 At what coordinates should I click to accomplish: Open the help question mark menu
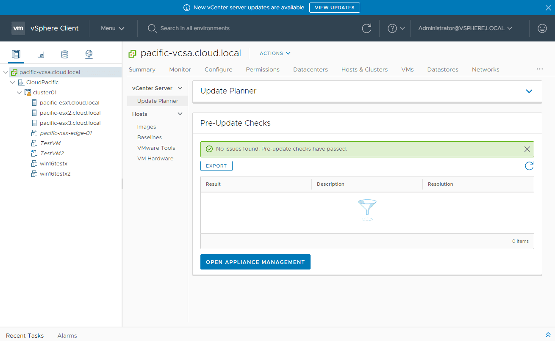pyautogui.click(x=396, y=28)
